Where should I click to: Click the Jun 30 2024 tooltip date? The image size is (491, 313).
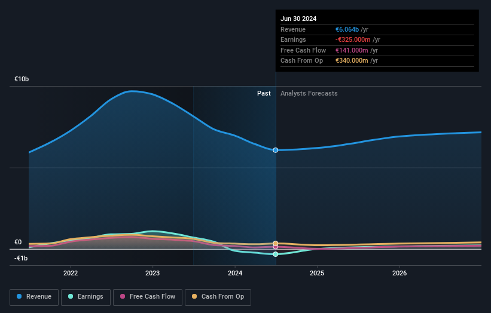pos(298,19)
